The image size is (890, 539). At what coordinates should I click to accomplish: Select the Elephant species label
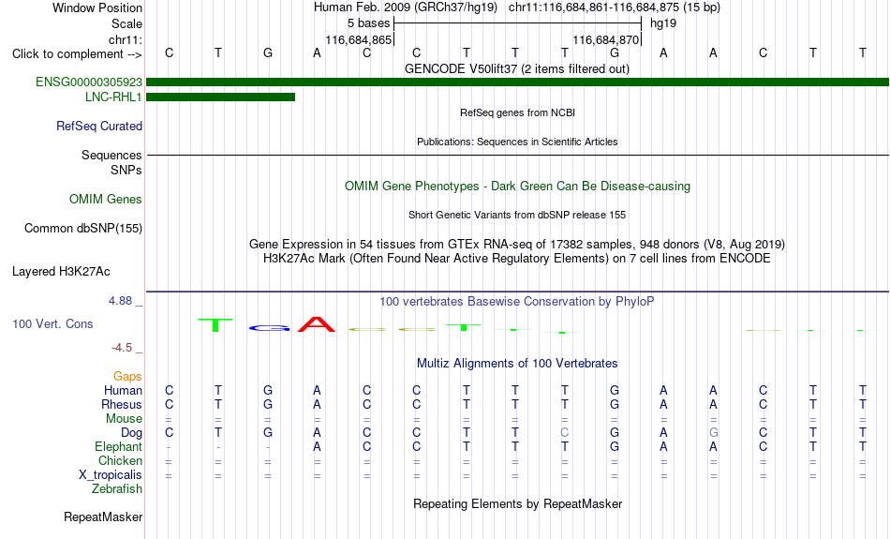point(118,447)
